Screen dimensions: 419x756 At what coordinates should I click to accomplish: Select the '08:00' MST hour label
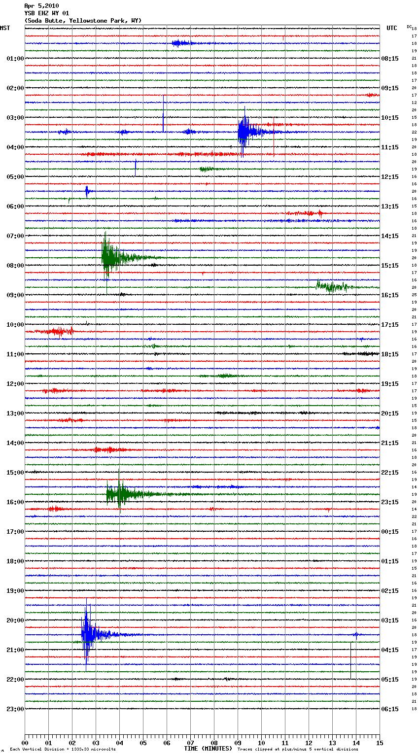[15, 266]
